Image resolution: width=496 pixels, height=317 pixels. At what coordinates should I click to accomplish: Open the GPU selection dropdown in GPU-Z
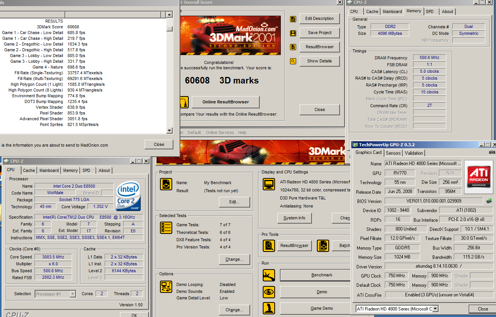[x=435, y=309]
